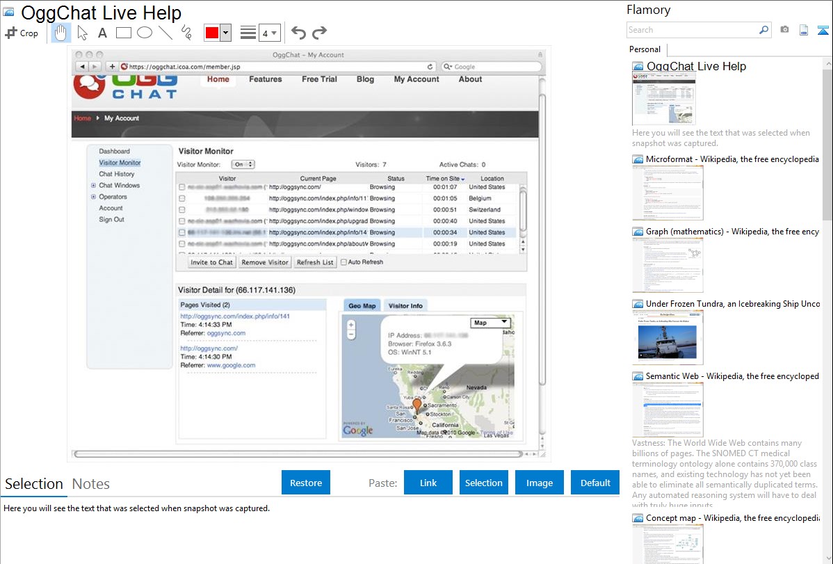Open the Personal tab in Flamory panel

tap(645, 49)
